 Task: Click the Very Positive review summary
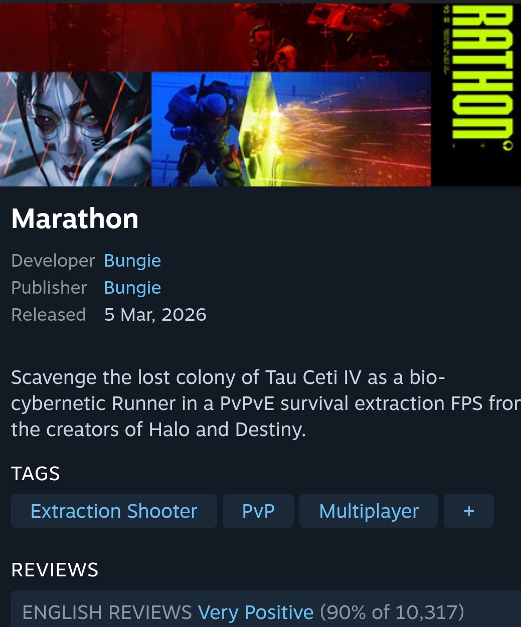pyautogui.click(x=256, y=612)
